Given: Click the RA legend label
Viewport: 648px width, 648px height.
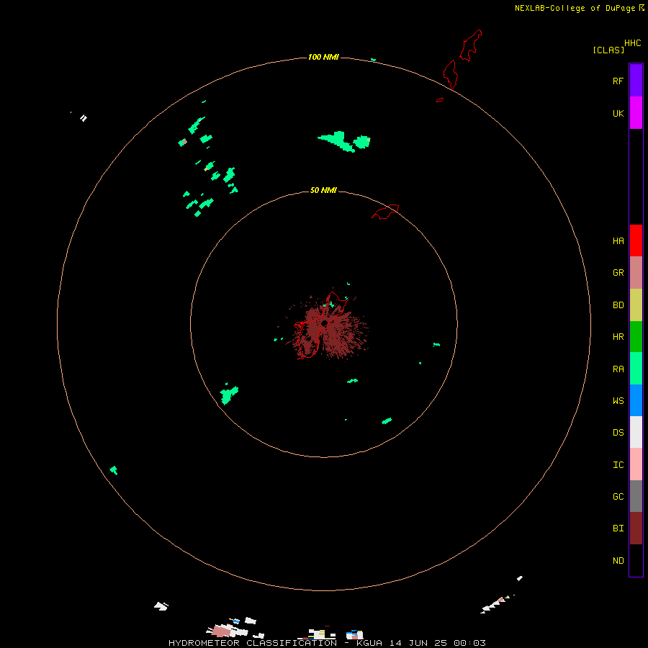Looking at the screenshot, I should (x=618, y=369).
